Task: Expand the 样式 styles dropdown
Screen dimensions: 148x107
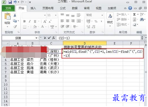Action: coord(110,26)
